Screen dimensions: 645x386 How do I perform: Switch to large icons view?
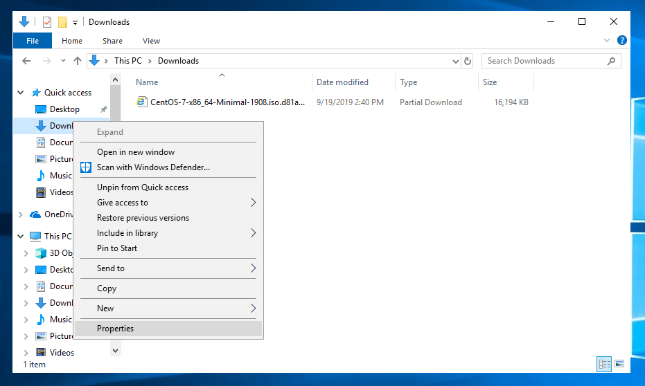619,363
